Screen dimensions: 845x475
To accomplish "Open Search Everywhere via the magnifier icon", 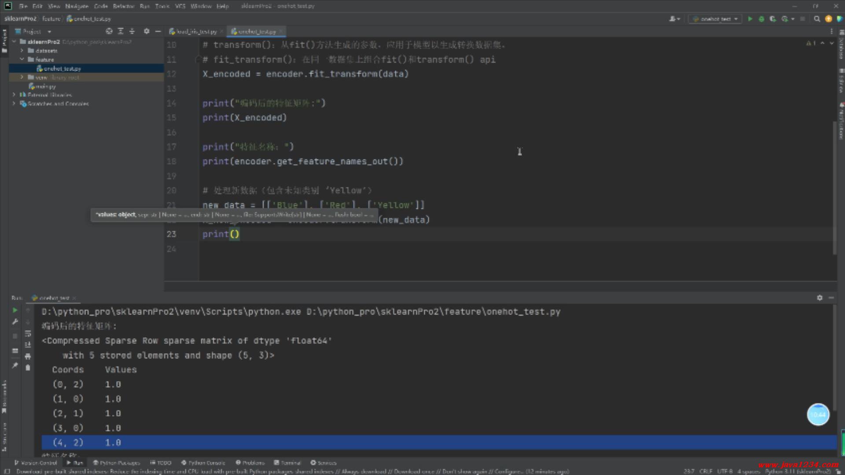I will 817,19.
